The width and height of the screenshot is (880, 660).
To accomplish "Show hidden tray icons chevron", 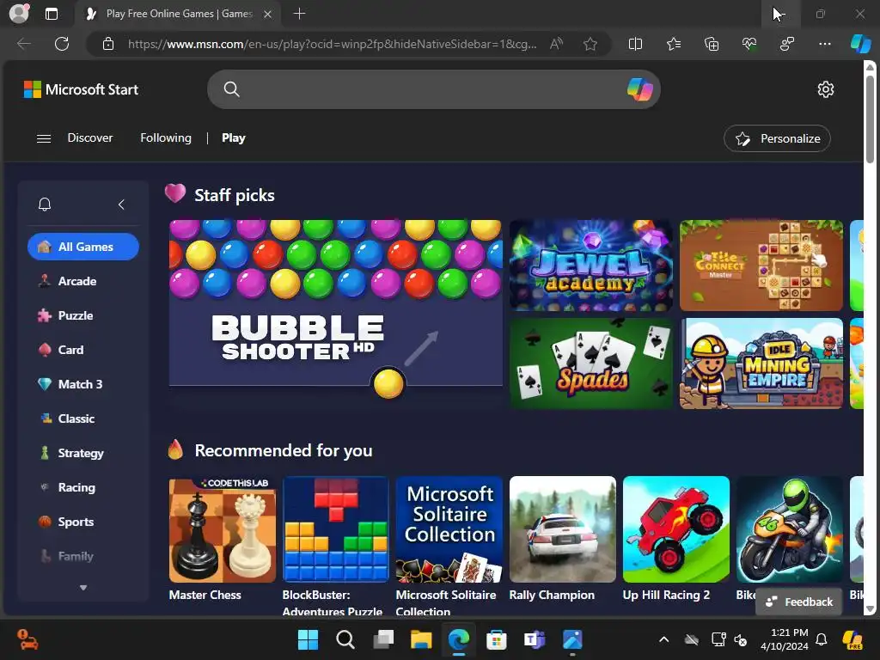I will click(x=663, y=639).
